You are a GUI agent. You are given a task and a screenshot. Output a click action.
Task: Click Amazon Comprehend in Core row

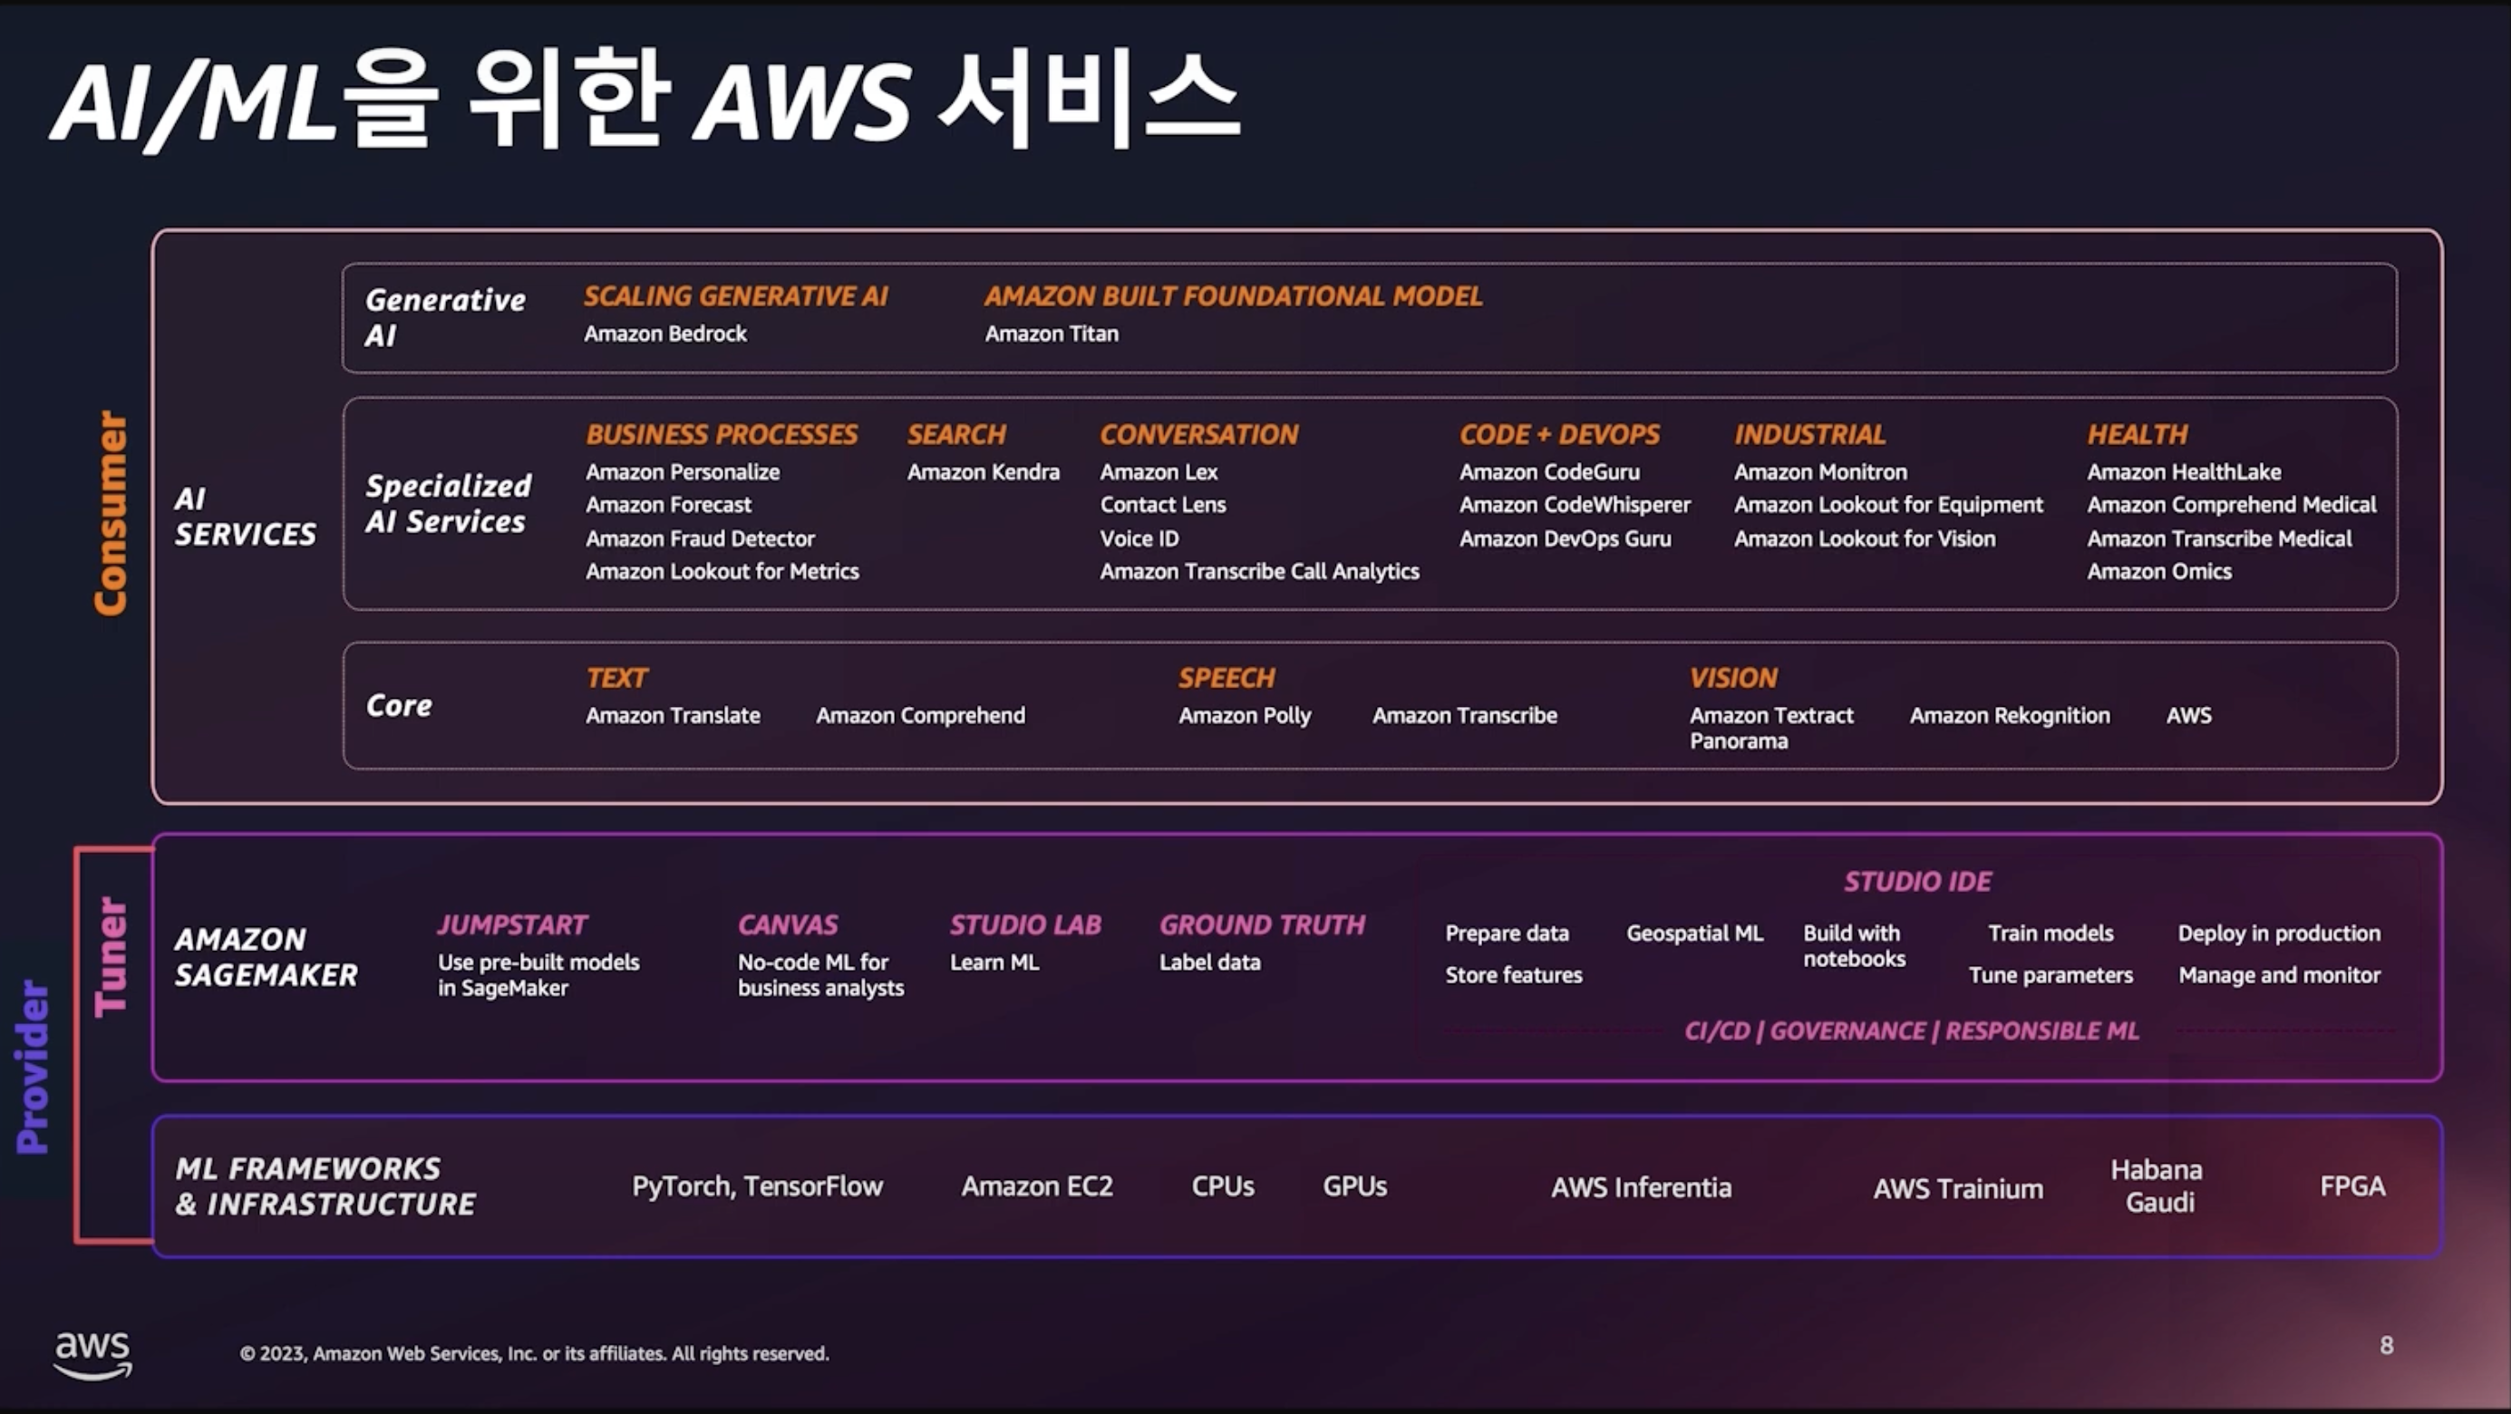tap(920, 715)
